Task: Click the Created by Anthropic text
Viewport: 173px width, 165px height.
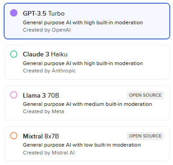Action: click(49, 71)
